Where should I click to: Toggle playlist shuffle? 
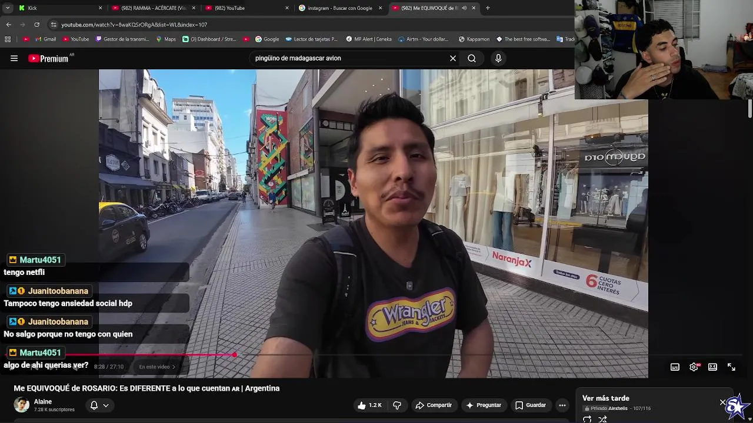(x=603, y=419)
